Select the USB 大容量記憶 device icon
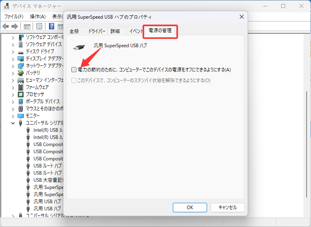The height and width of the screenshot is (227, 311). click(28, 180)
